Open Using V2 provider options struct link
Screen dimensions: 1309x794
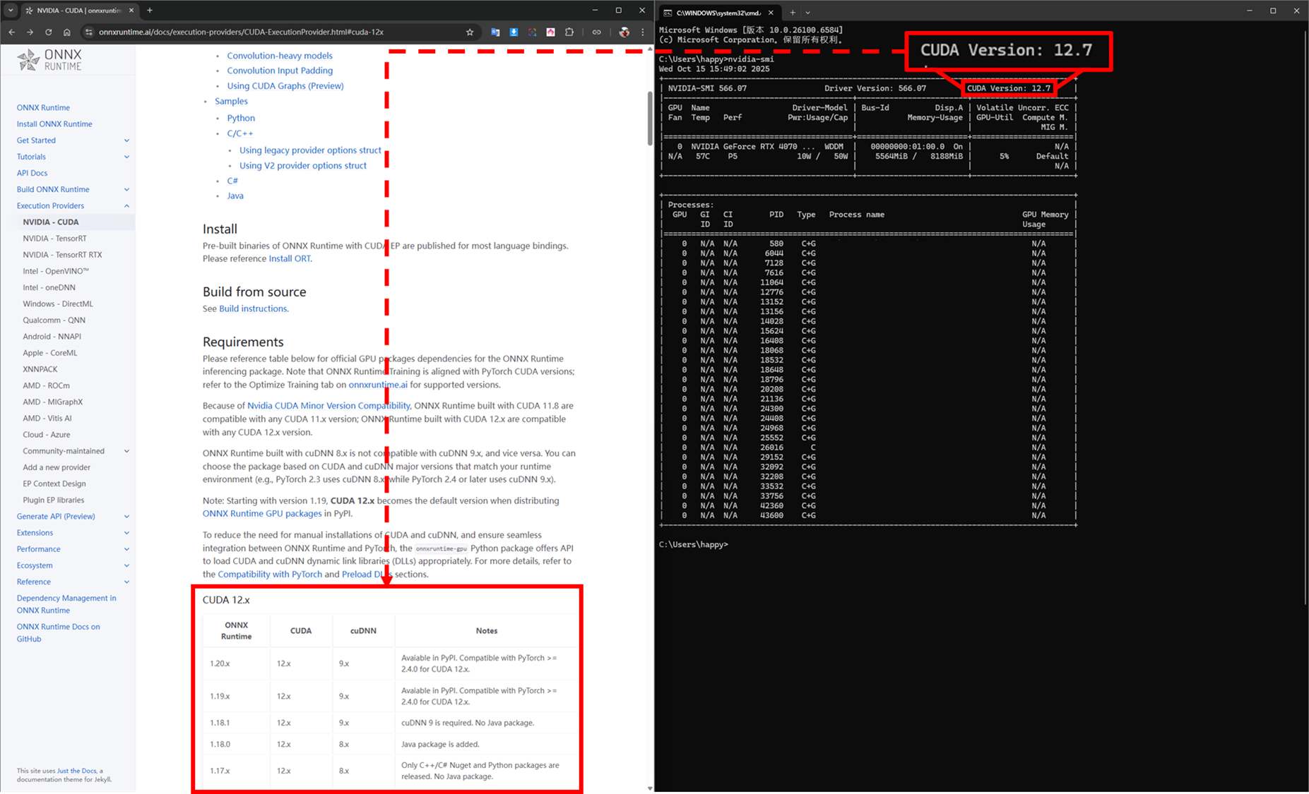coord(303,166)
